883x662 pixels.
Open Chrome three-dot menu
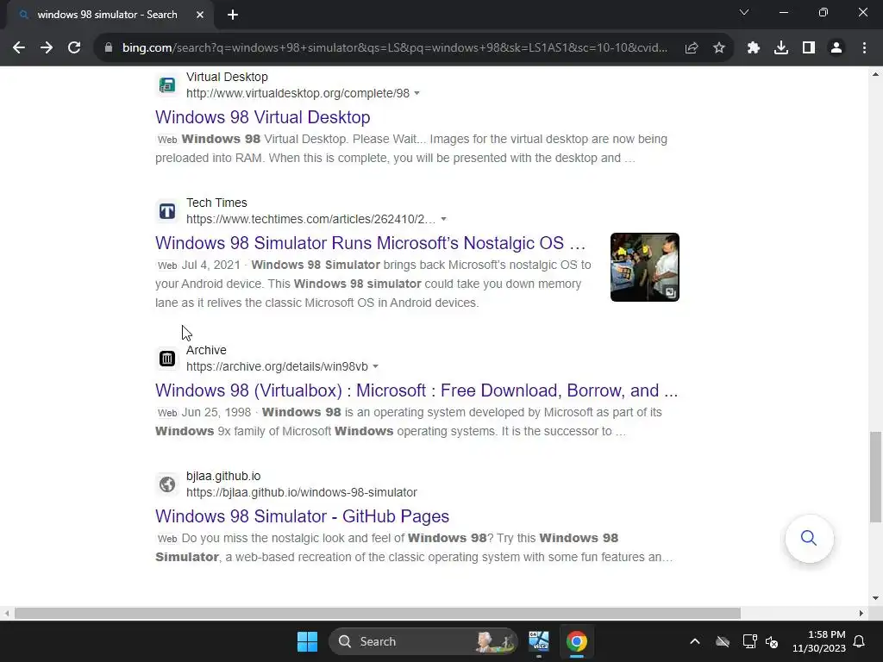[864, 48]
